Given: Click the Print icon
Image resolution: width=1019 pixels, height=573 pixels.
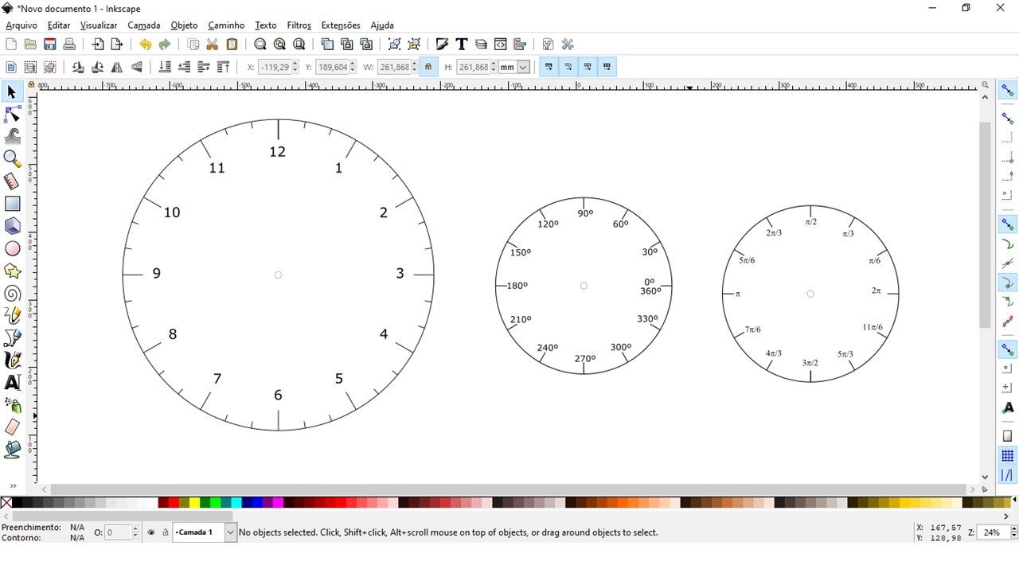Looking at the screenshot, I should click(x=69, y=45).
